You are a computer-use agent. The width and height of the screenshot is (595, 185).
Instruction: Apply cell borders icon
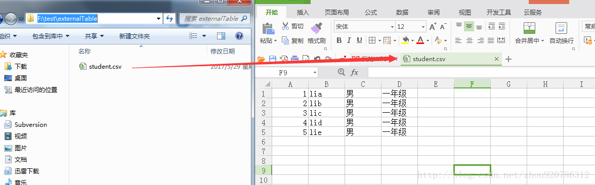(x=372, y=40)
